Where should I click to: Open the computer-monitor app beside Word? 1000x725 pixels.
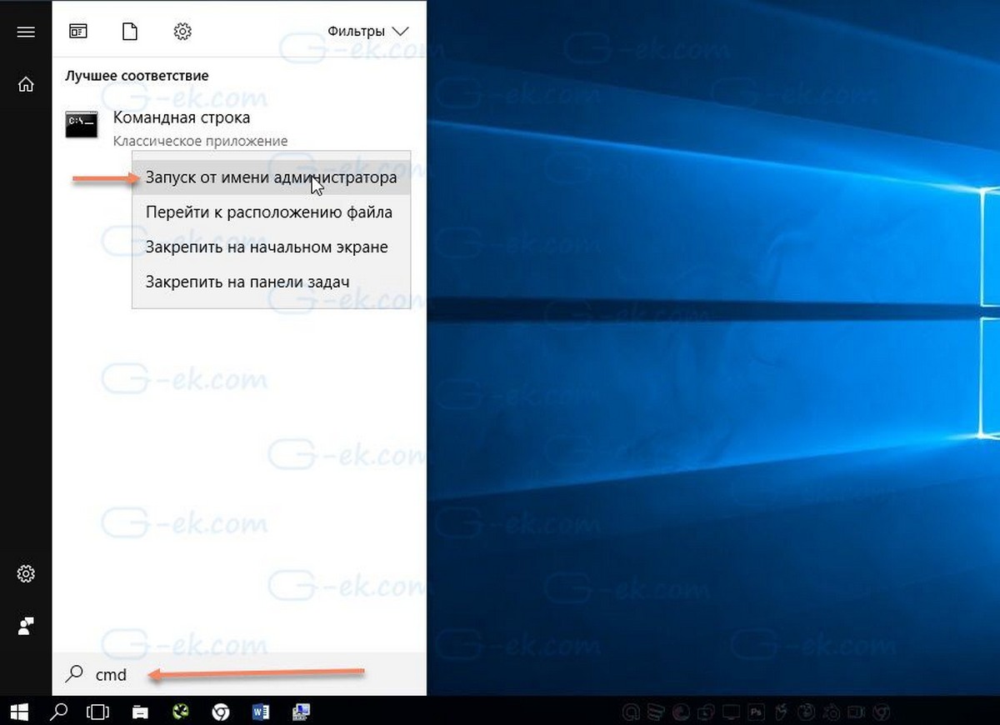[x=301, y=712]
